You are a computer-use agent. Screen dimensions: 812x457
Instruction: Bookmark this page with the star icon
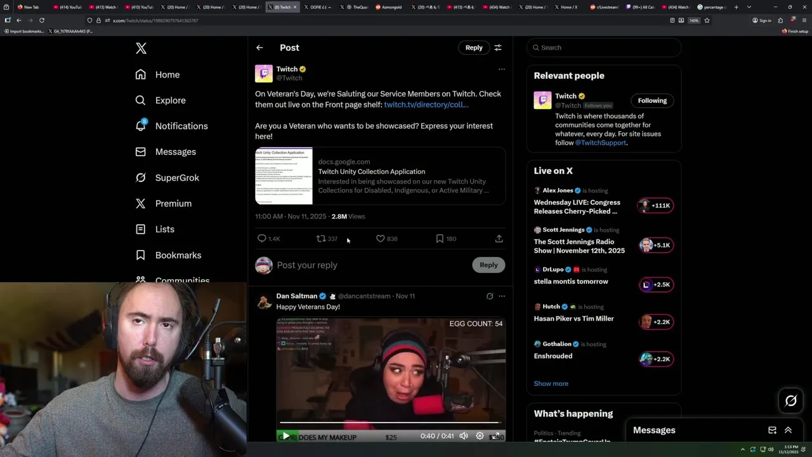click(x=707, y=20)
